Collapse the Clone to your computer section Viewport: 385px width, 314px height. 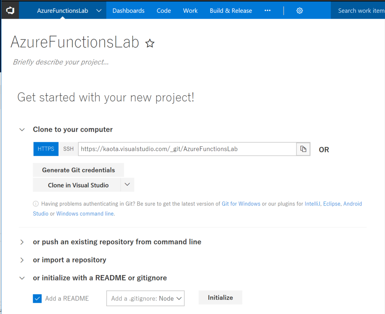[22, 129]
